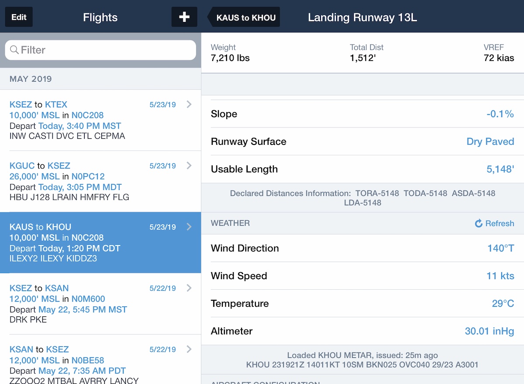
Task: Add a new flight with plus button
Action: 184,17
